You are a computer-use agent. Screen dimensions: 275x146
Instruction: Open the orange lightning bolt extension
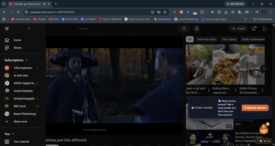[182, 12]
